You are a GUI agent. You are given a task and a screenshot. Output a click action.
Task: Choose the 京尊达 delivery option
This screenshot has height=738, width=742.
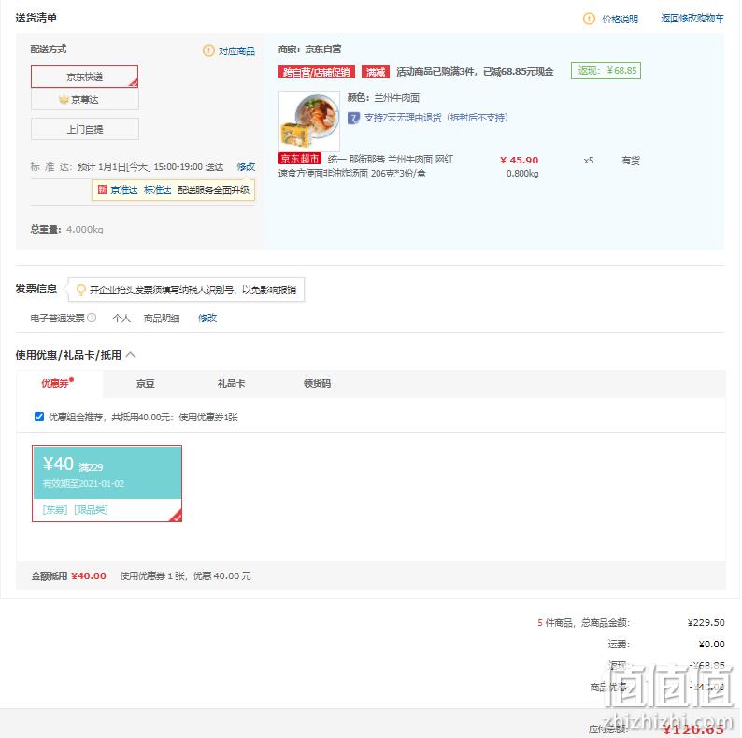point(85,99)
